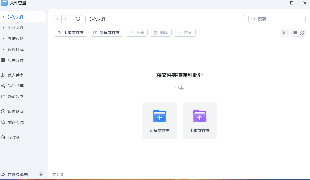Switch to grid view layout
Screen dimensions: 310x180
coord(302,33)
